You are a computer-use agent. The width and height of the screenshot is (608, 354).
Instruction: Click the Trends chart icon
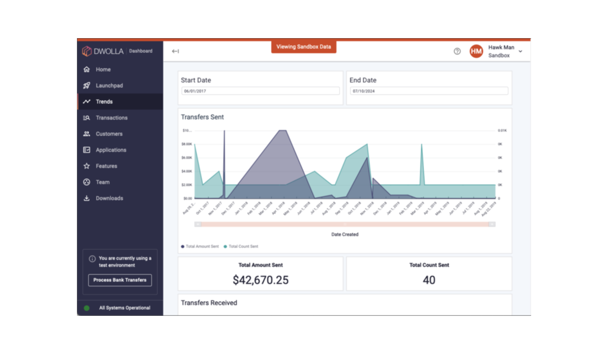(86, 102)
